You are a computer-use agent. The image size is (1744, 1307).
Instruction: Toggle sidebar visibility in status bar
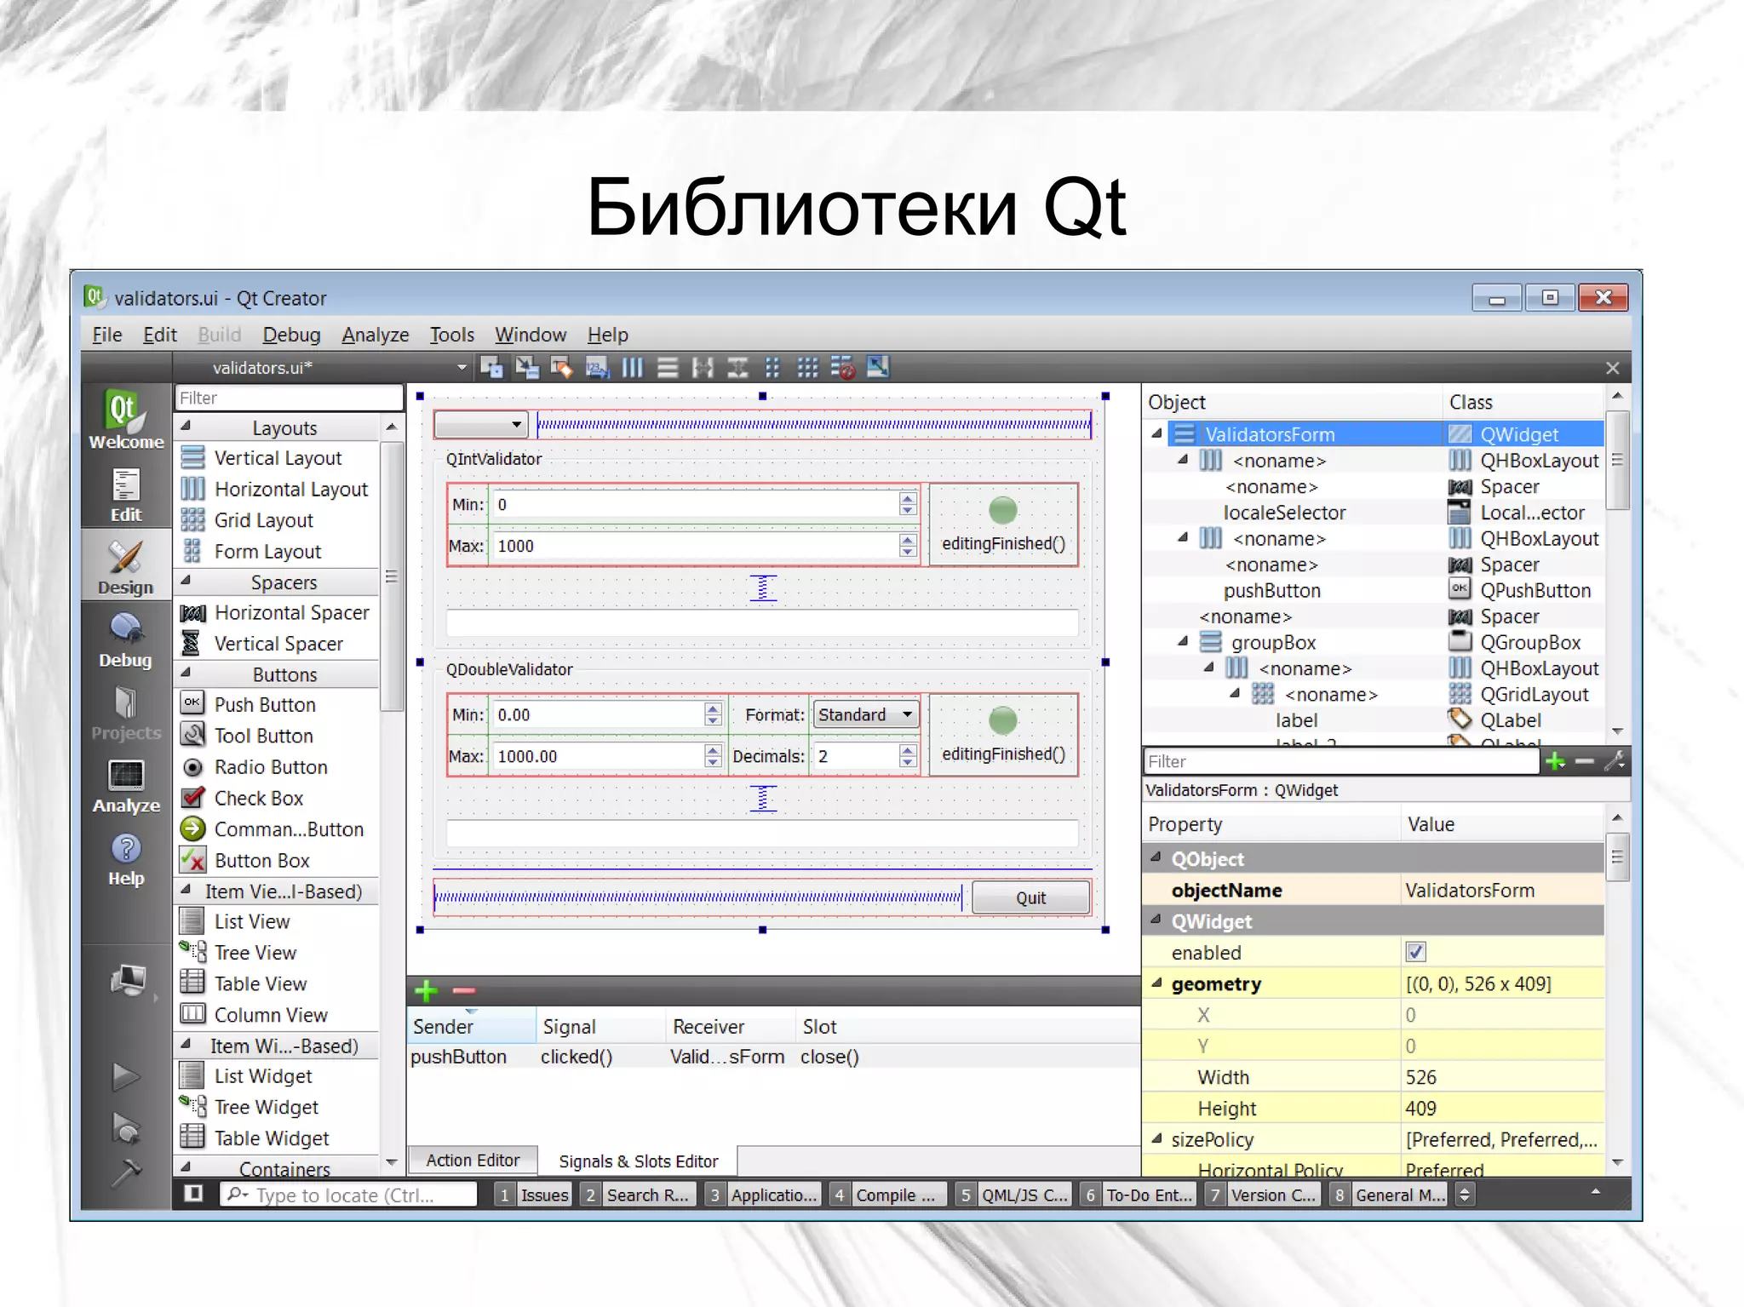click(193, 1194)
